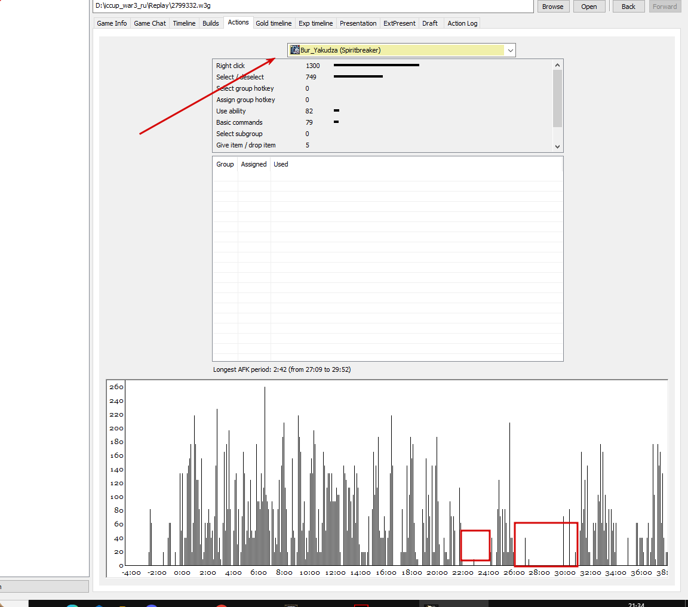Select the Basic commands row
This screenshot has height=607, width=688.
(382, 123)
